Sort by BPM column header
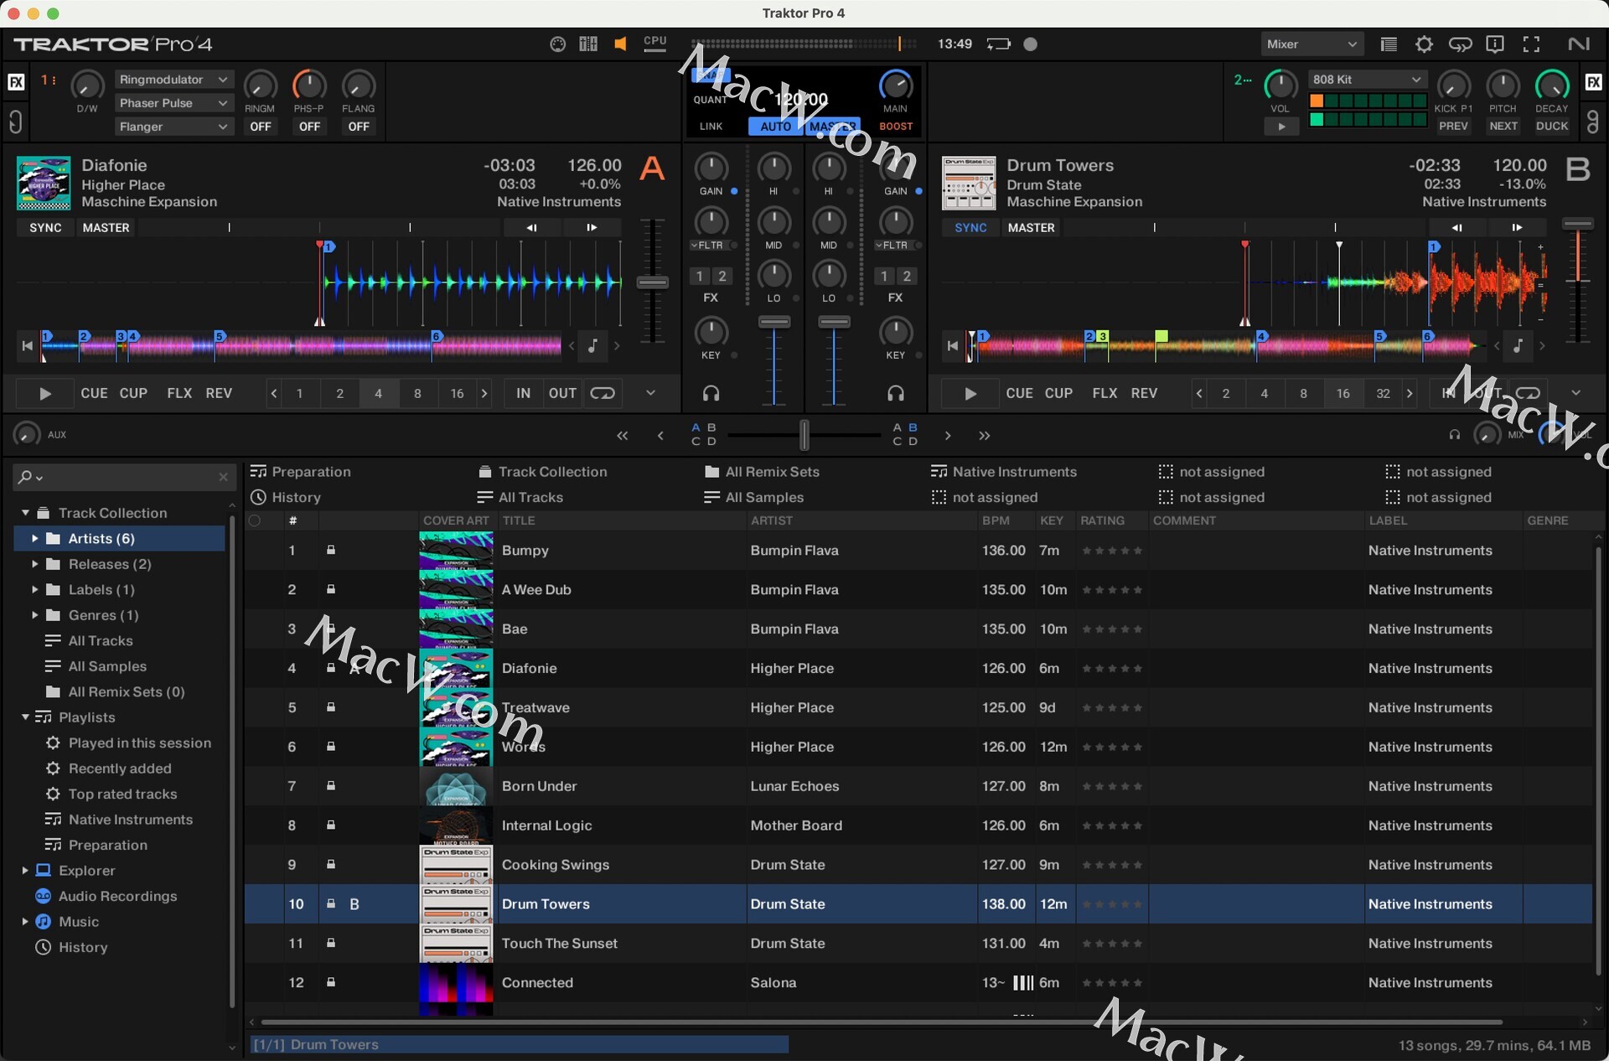 tap(1006, 520)
